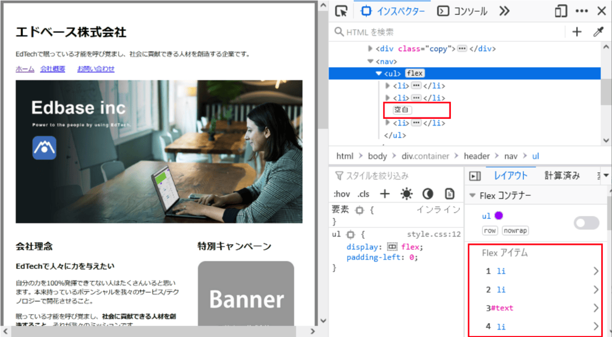Image resolution: width=612 pixels, height=337 pixels.
Task: Toggle print media simulation page icon
Action: point(449,194)
